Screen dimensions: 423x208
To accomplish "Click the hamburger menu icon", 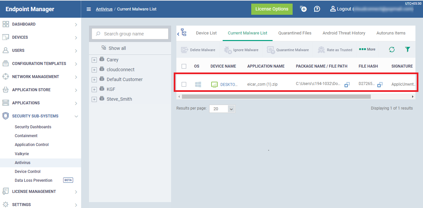I will coord(89,9).
